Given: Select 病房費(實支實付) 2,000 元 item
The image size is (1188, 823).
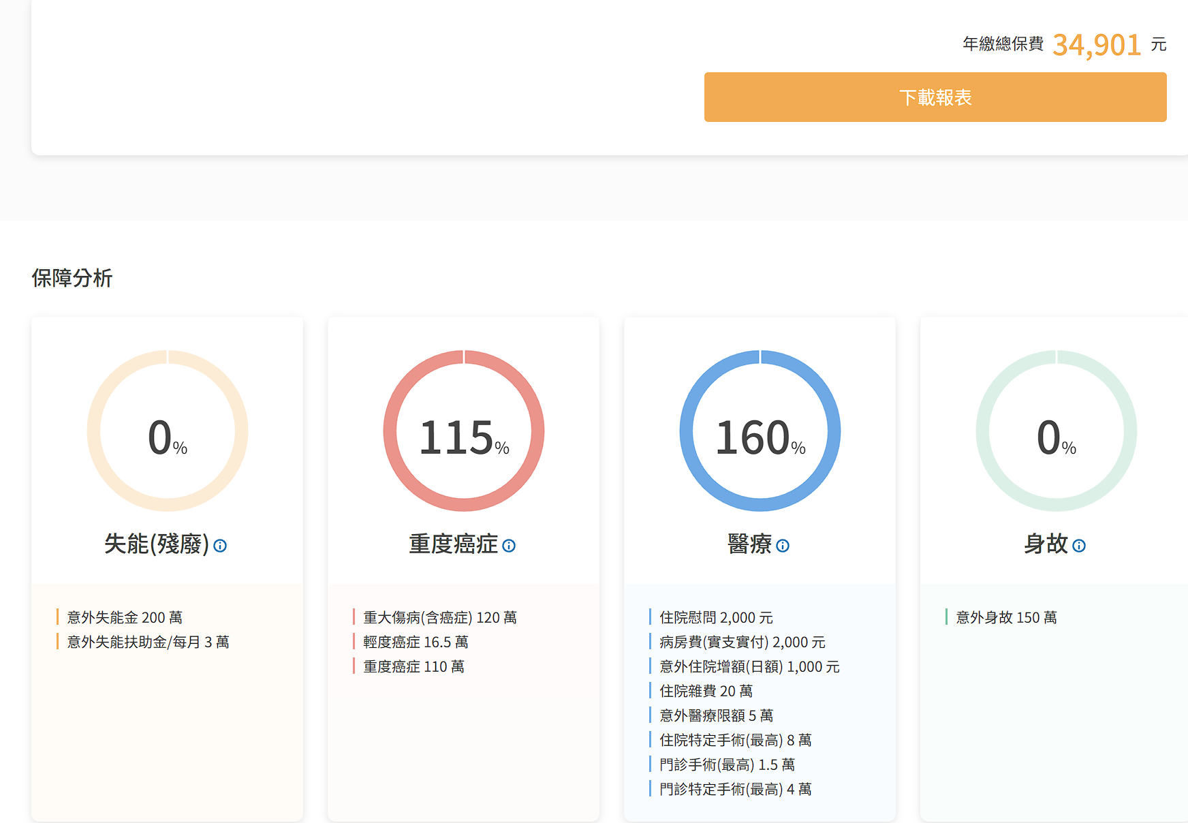Looking at the screenshot, I should tap(742, 642).
